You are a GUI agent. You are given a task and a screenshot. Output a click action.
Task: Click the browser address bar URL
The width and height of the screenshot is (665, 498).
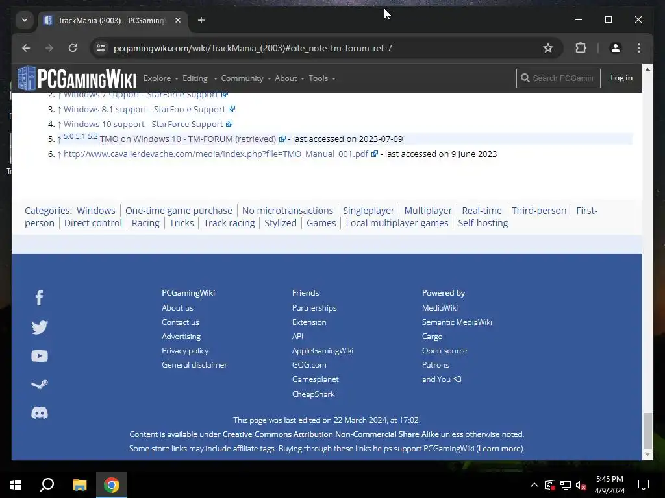pos(253,48)
